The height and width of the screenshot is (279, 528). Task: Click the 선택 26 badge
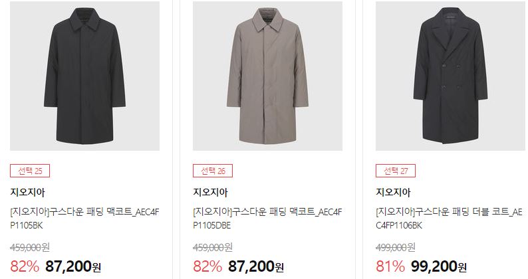point(213,171)
